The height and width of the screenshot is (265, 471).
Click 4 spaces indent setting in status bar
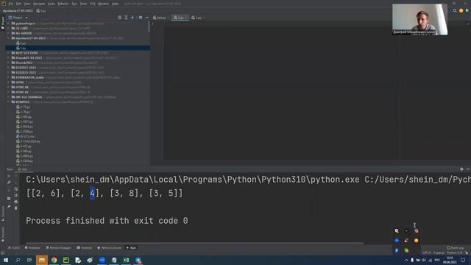[439, 253]
